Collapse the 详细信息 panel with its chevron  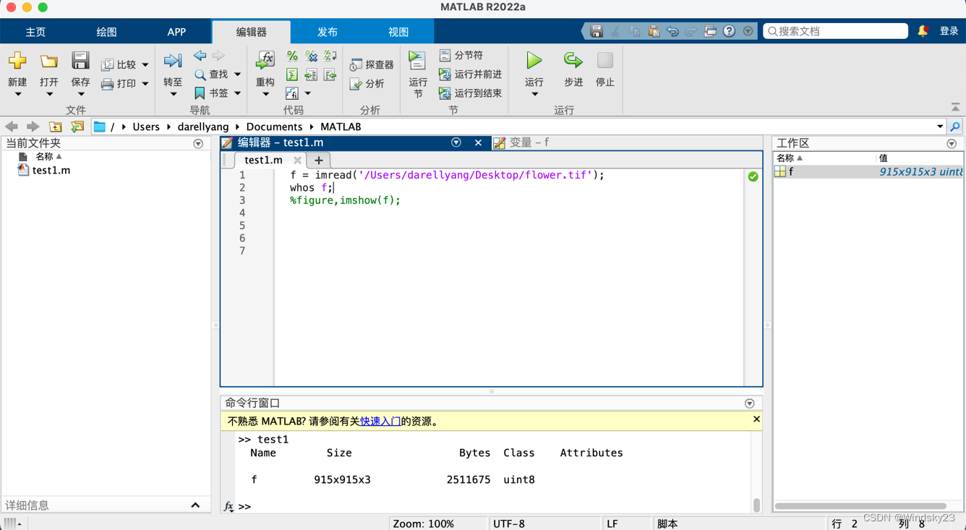195,505
